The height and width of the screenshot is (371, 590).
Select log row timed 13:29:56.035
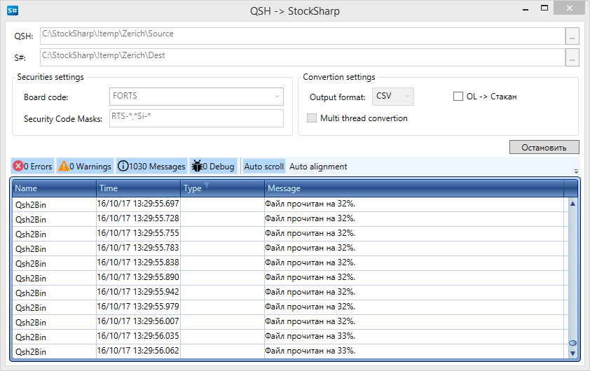pyautogui.click(x=289, y=336)
